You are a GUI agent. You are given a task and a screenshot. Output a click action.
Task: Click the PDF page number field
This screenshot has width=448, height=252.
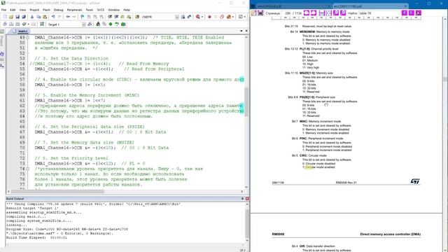tap(286, 13)
